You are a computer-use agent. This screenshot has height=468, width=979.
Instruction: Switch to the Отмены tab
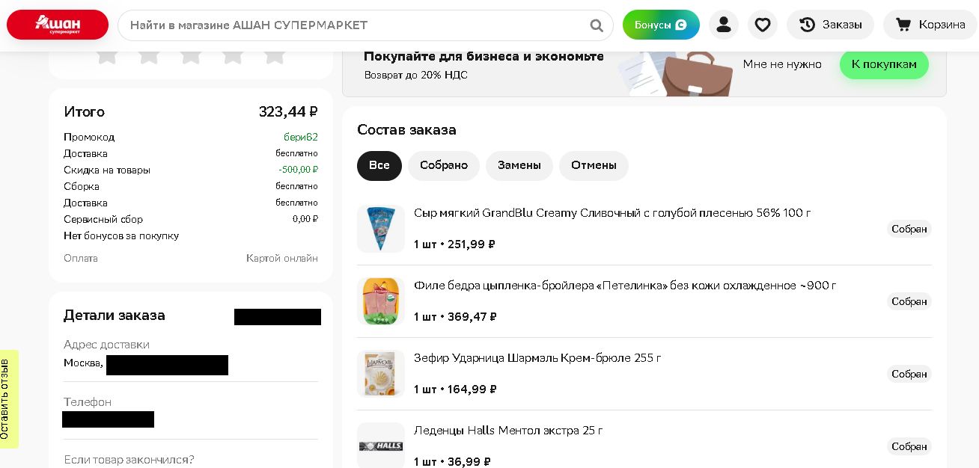(594, 165)
